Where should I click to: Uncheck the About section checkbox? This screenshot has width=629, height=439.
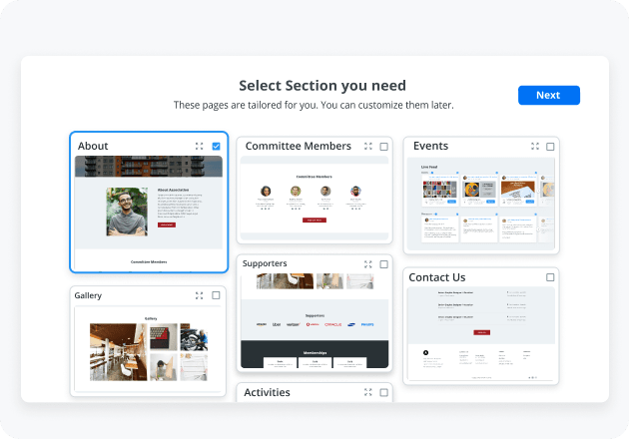pyautogui.click(x=216, y=146)
